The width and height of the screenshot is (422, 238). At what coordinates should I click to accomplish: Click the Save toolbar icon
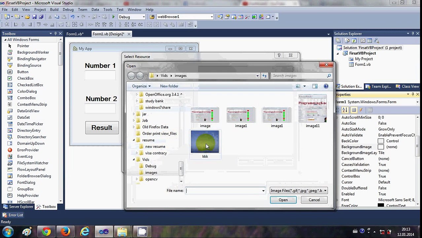(34, 17)
